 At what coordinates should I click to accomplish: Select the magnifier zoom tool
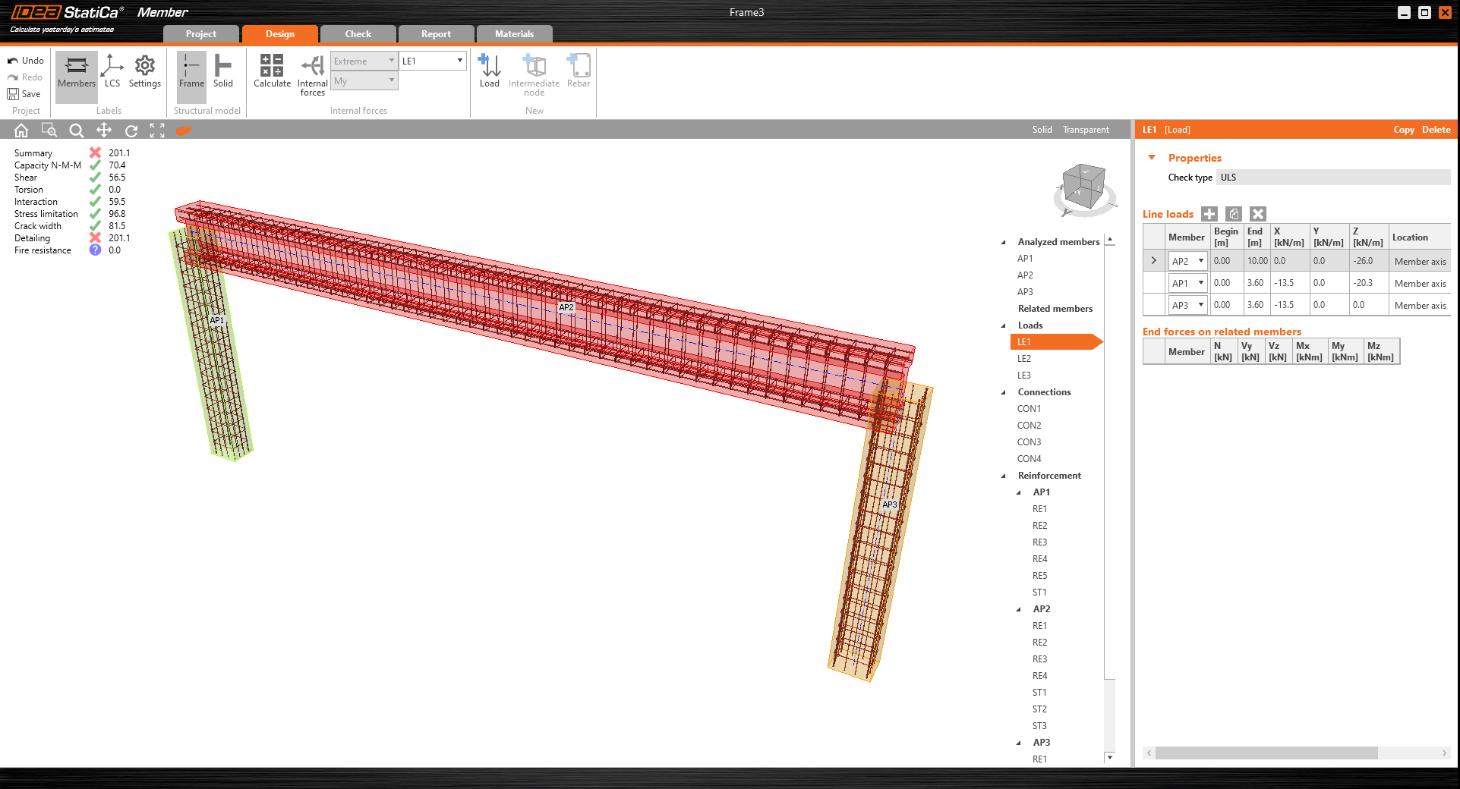(x=77, y=130)
